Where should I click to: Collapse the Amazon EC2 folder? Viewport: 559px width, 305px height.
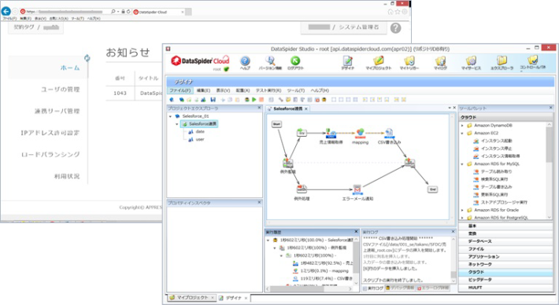462,133
